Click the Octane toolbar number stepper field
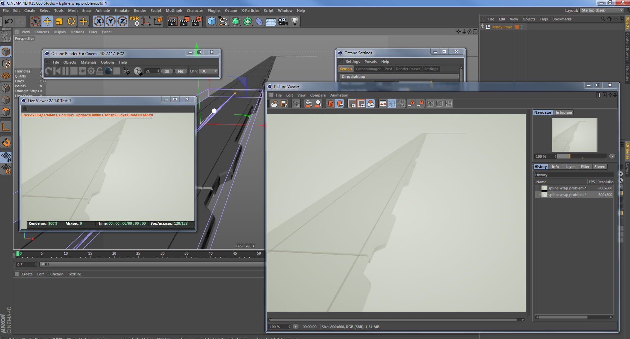This screenshot has width=630, height=339. pos(152,71)
